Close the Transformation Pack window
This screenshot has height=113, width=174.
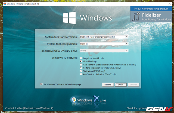(x=169, y=4)
